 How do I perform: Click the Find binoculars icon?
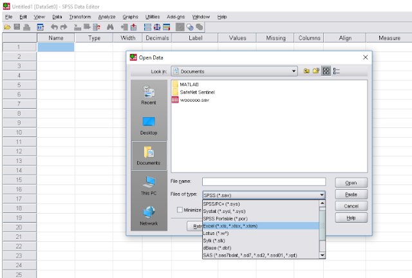point(110,27)
